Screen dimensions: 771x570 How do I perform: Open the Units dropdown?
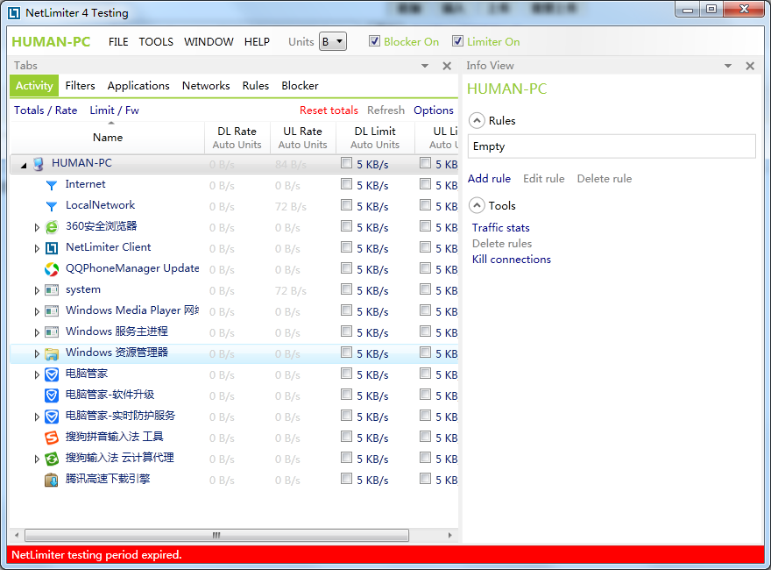(x=333, y=41)
